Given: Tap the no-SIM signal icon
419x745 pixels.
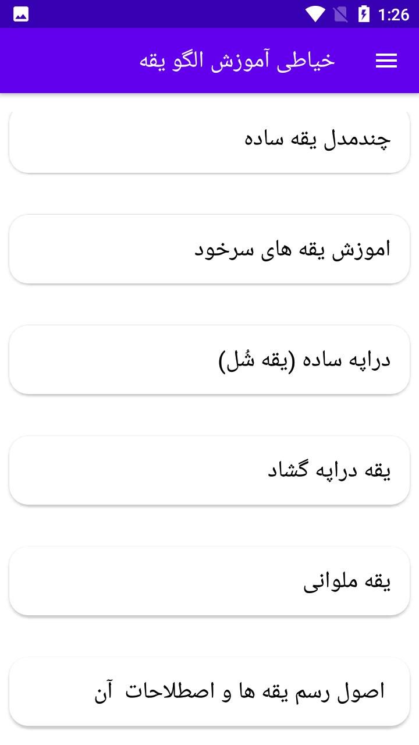Looking at the screenshot, I should pos(340,14).
